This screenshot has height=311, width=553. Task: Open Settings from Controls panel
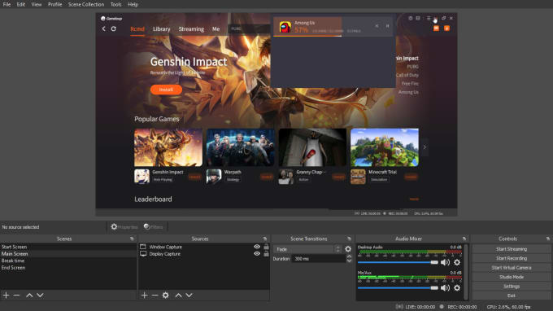tap(512, 287)
